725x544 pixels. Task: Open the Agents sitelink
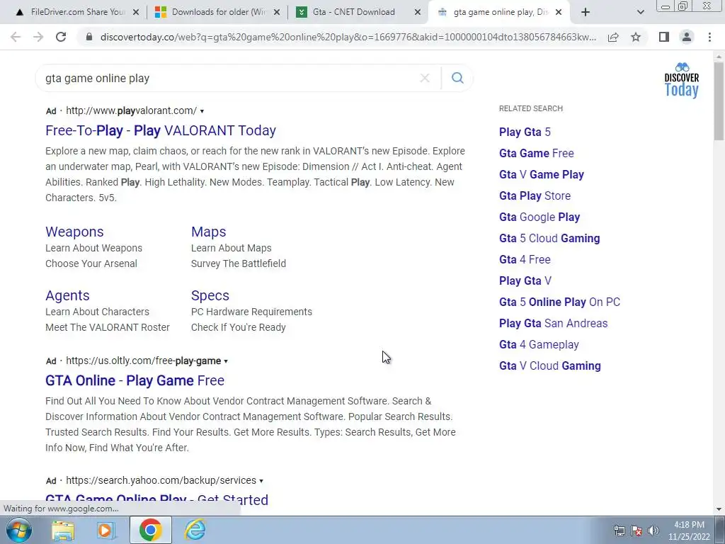[67, 295]
